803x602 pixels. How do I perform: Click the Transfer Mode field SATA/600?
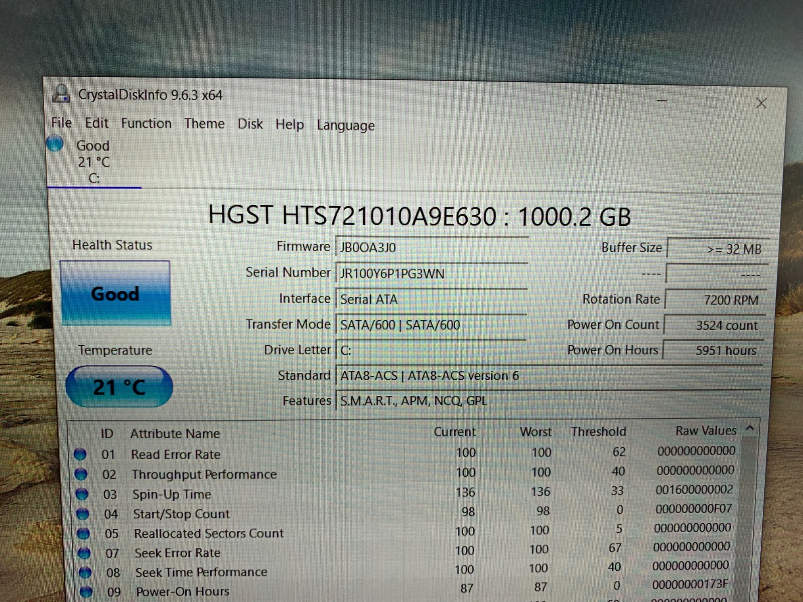point(431,325)
